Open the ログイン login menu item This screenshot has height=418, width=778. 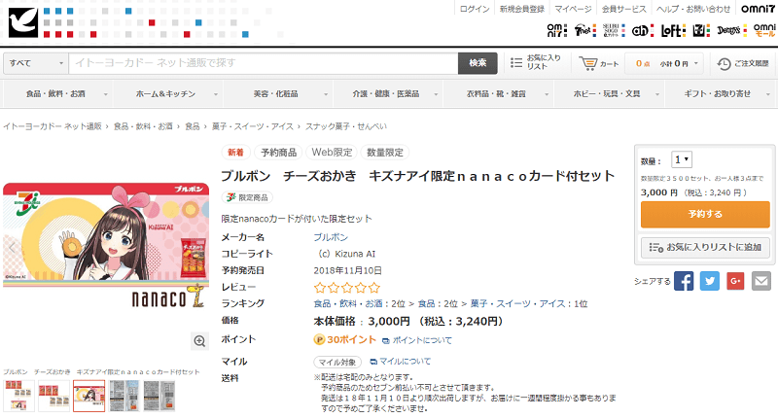click(x=475, y=9)
